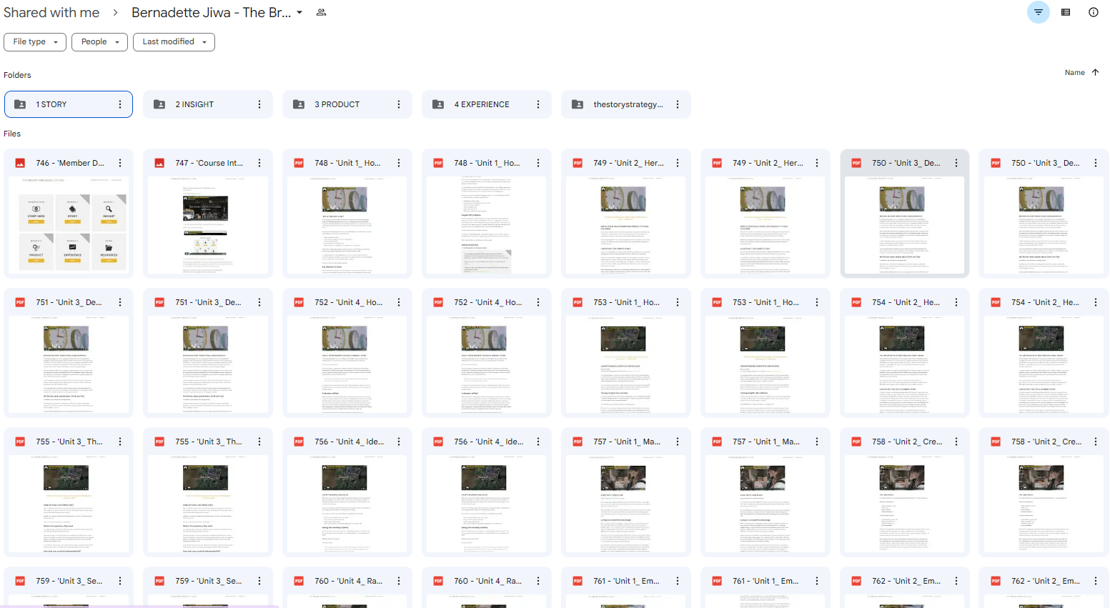
Task: Open the thestorystrategy... folder
Action: coord(626,104)
